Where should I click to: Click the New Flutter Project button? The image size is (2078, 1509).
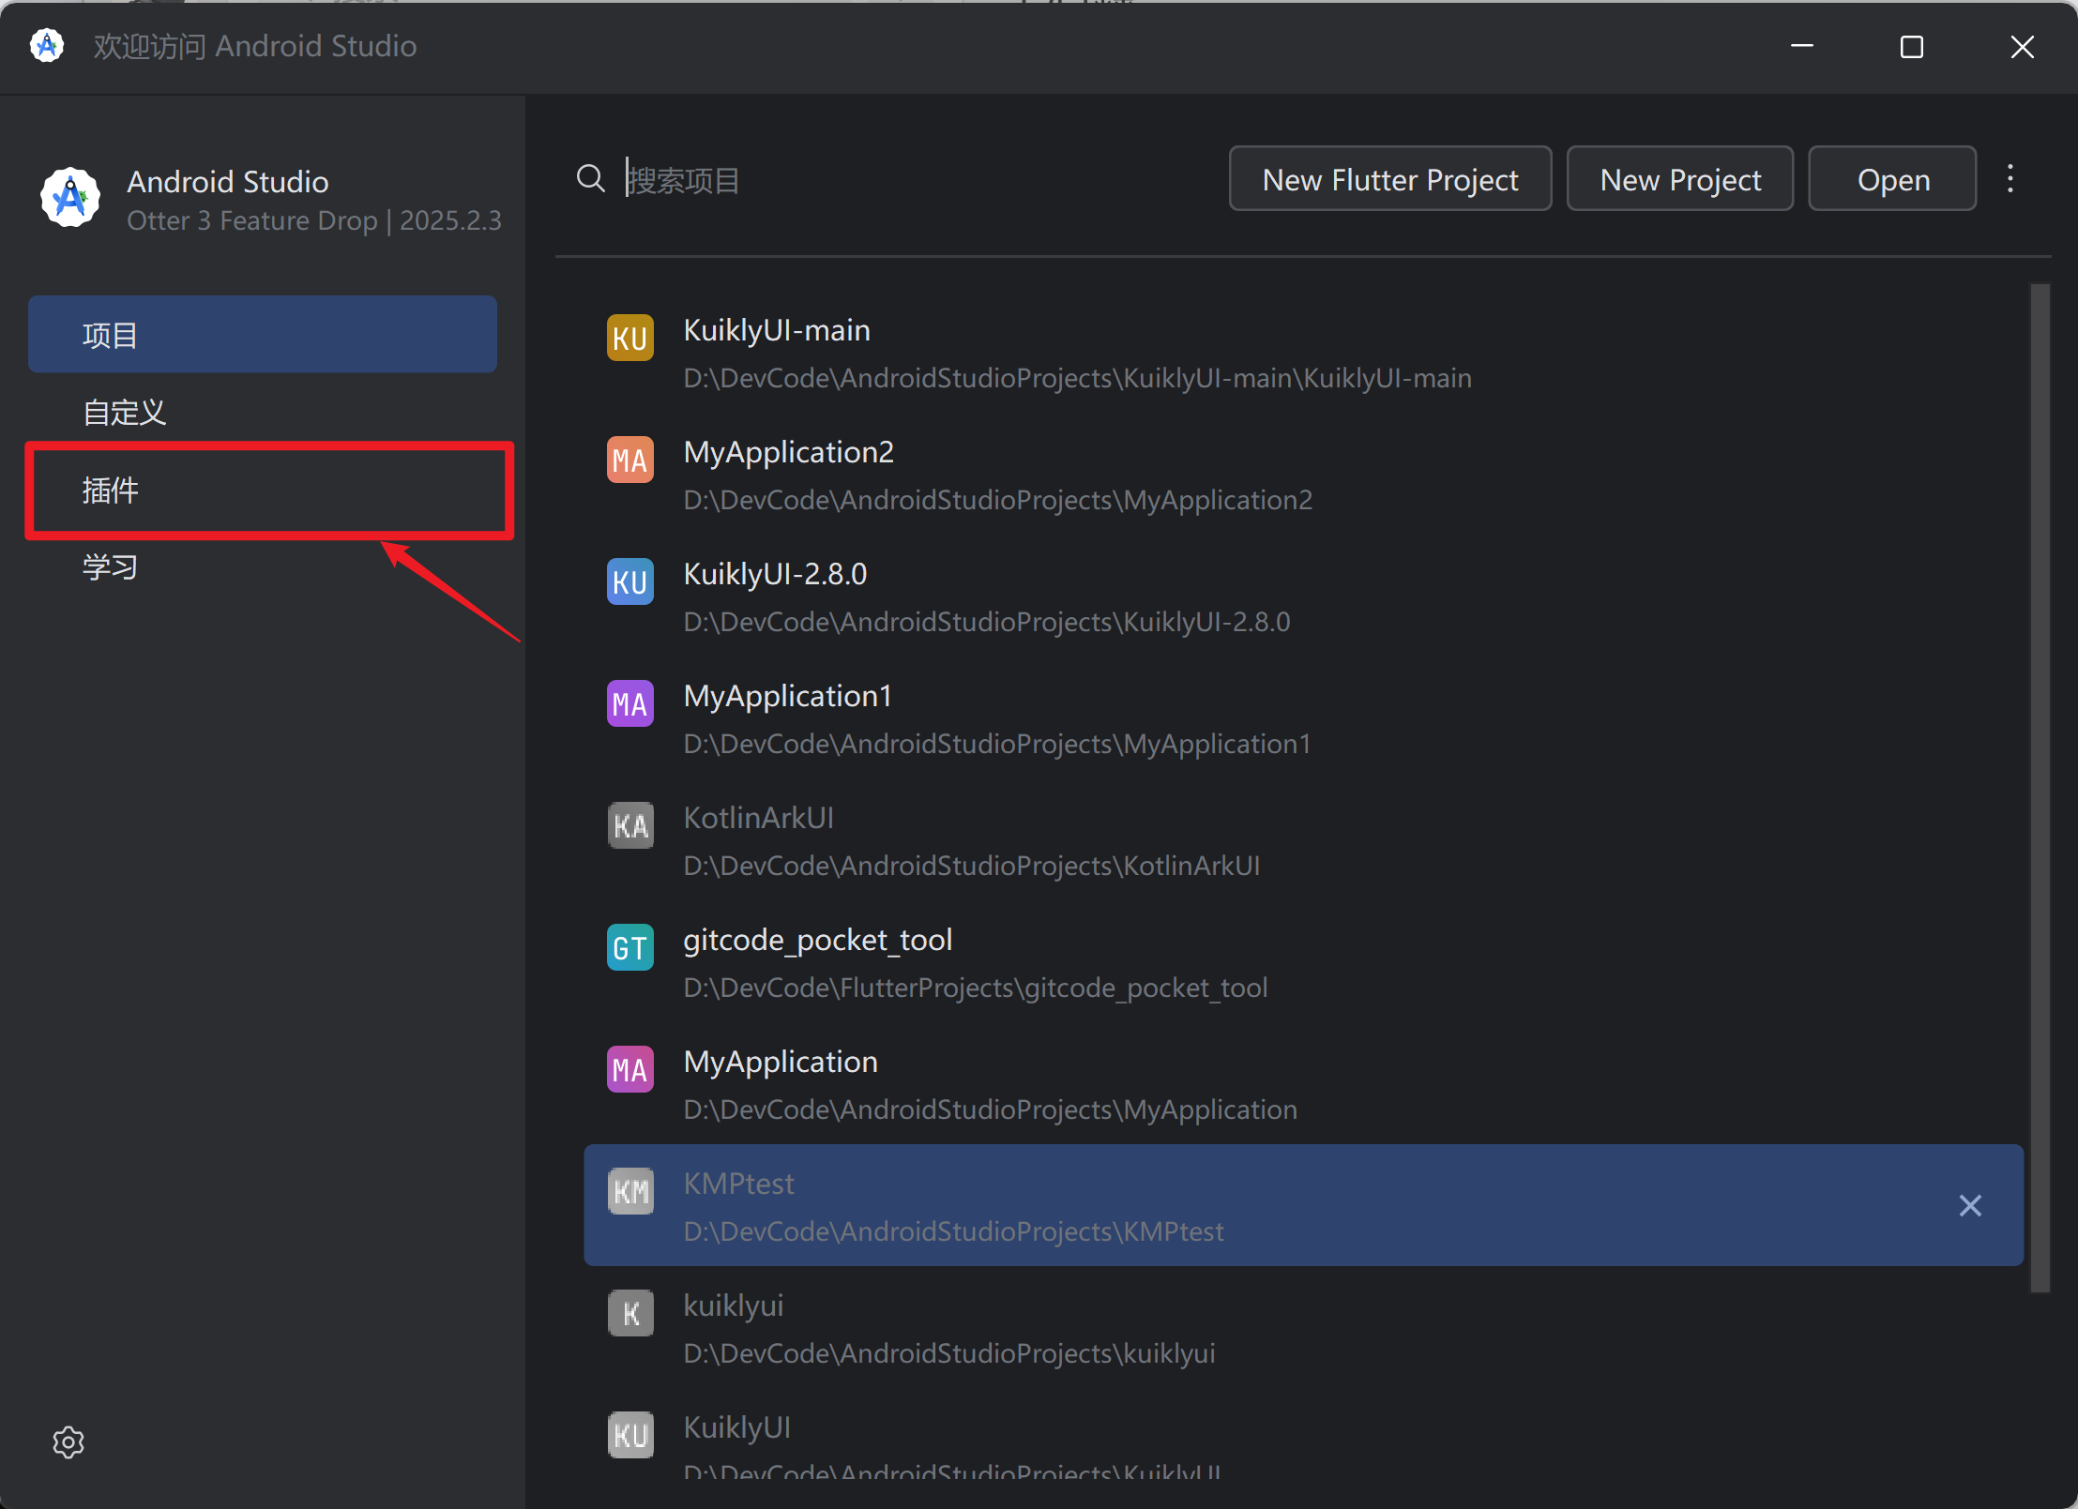point(1389,179)
